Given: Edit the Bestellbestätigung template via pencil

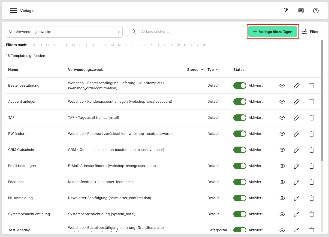Looking at the screenshot, I should 297,86.
